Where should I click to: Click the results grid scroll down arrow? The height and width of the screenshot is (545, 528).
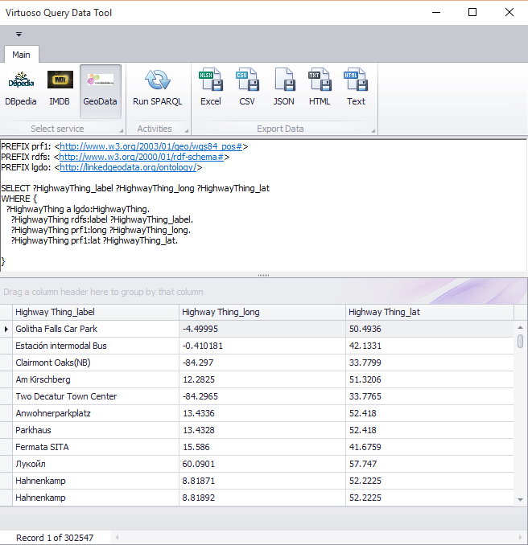[520, 500]
